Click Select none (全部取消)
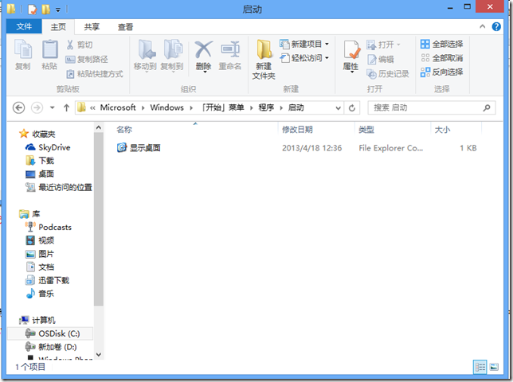The height and width of the screenshot is (382, 513). tap(441, 58)
